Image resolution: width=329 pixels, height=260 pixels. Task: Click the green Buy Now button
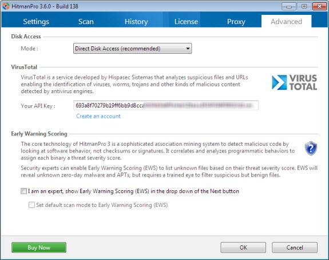coord(39,247)
